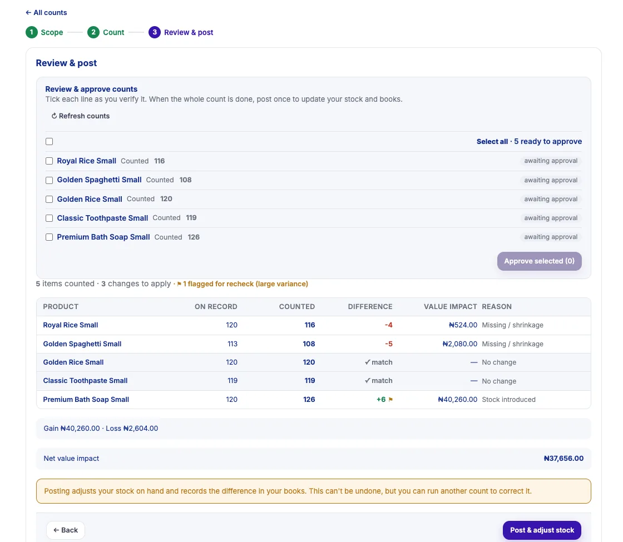
Task: Click Golden Spaghetti Small in variance table
Action: coord(82,344)
